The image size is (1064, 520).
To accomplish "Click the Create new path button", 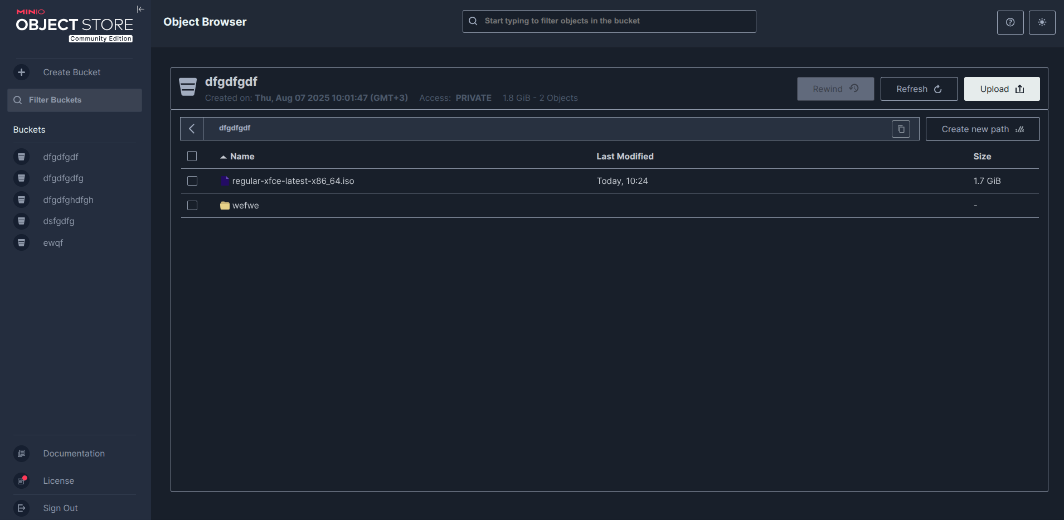I will coord(982,129).
